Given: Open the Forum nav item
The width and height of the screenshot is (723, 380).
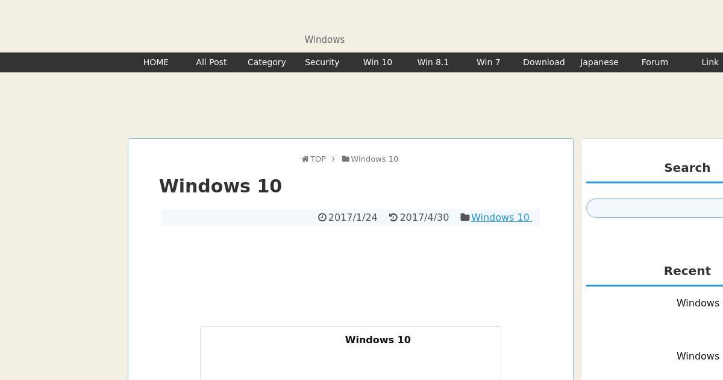Looking at the screenshot, I should tap(655, 62).
